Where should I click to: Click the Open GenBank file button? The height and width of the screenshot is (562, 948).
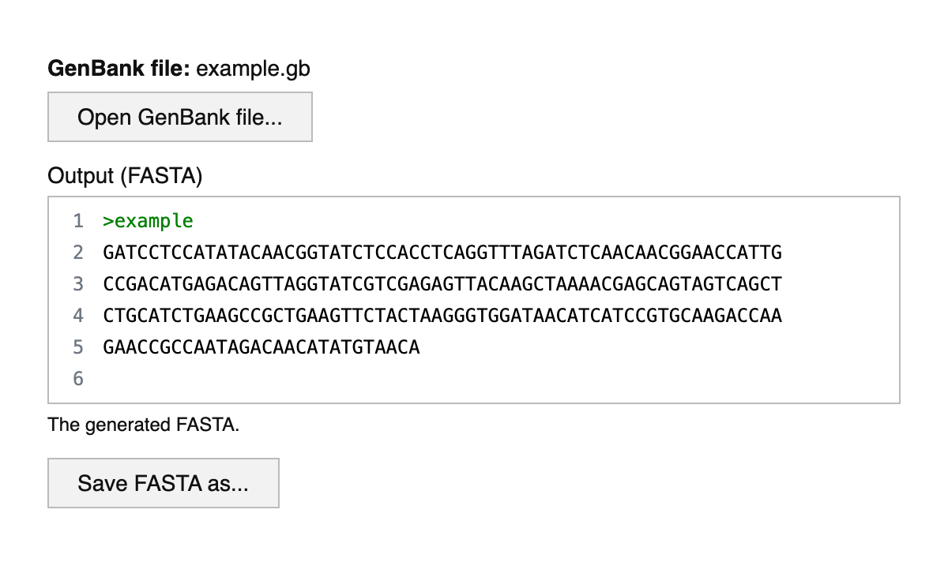(180, 118)
